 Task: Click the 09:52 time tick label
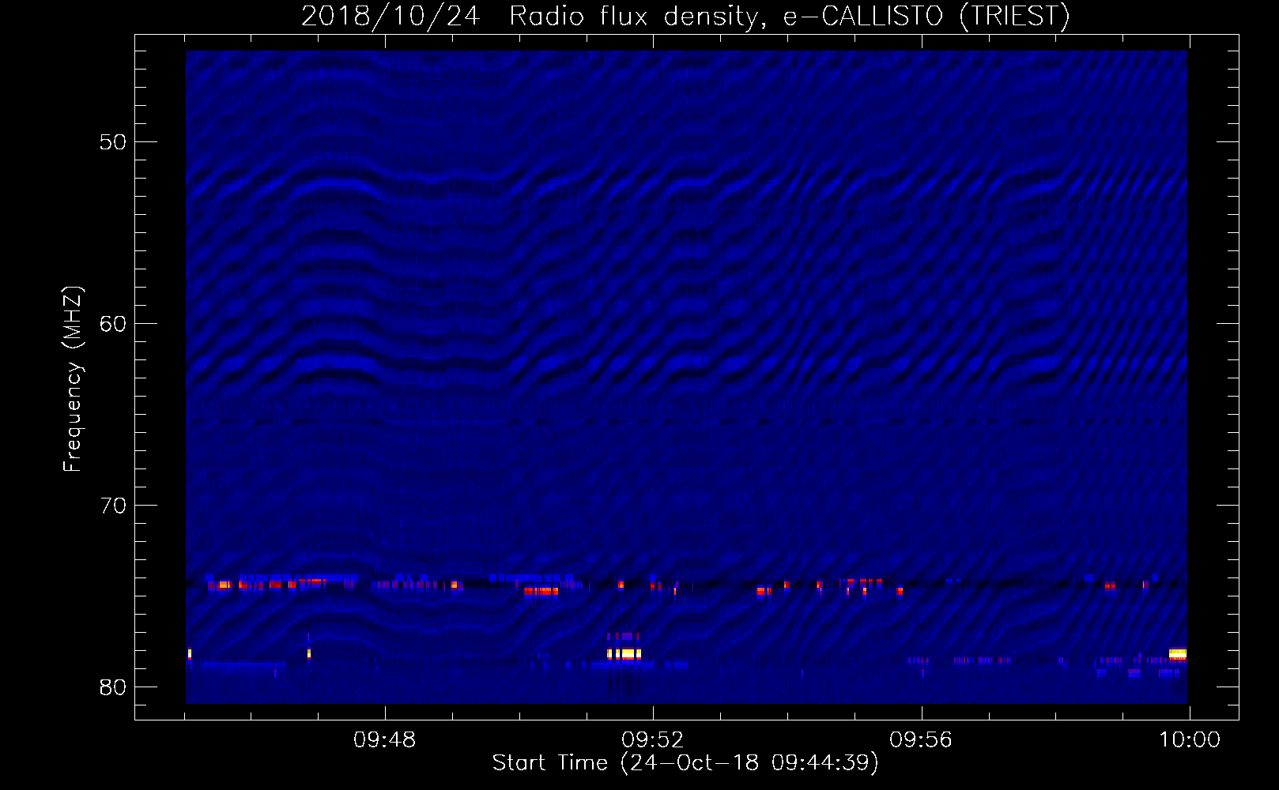point(652,740)
